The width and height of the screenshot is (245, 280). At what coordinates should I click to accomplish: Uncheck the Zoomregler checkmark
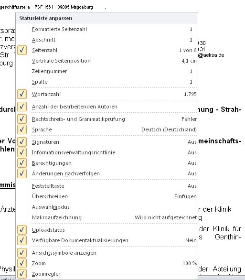pos(22,274)
